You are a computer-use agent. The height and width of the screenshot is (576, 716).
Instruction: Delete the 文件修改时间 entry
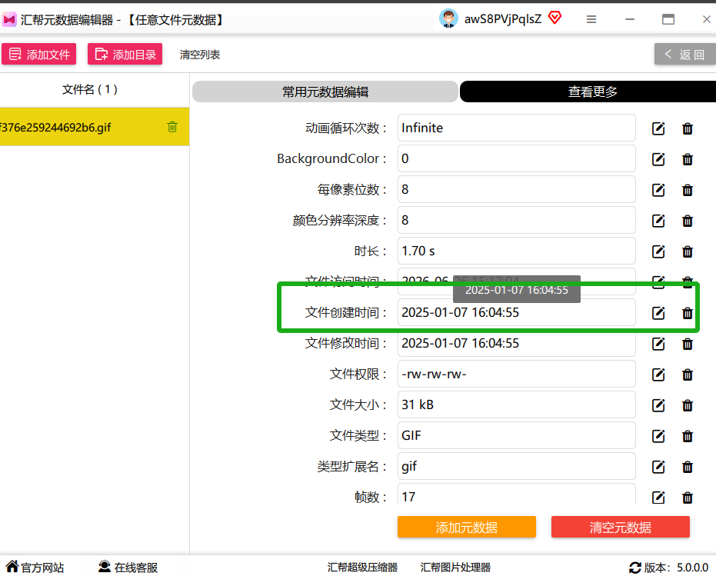coord(688,344)
